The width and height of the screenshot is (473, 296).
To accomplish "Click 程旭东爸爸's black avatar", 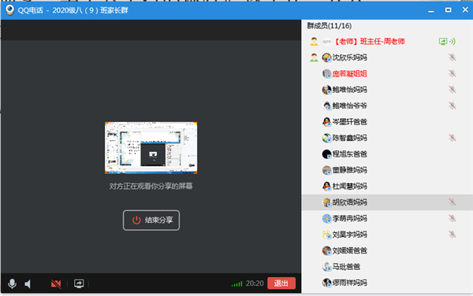I will point(326,154).
